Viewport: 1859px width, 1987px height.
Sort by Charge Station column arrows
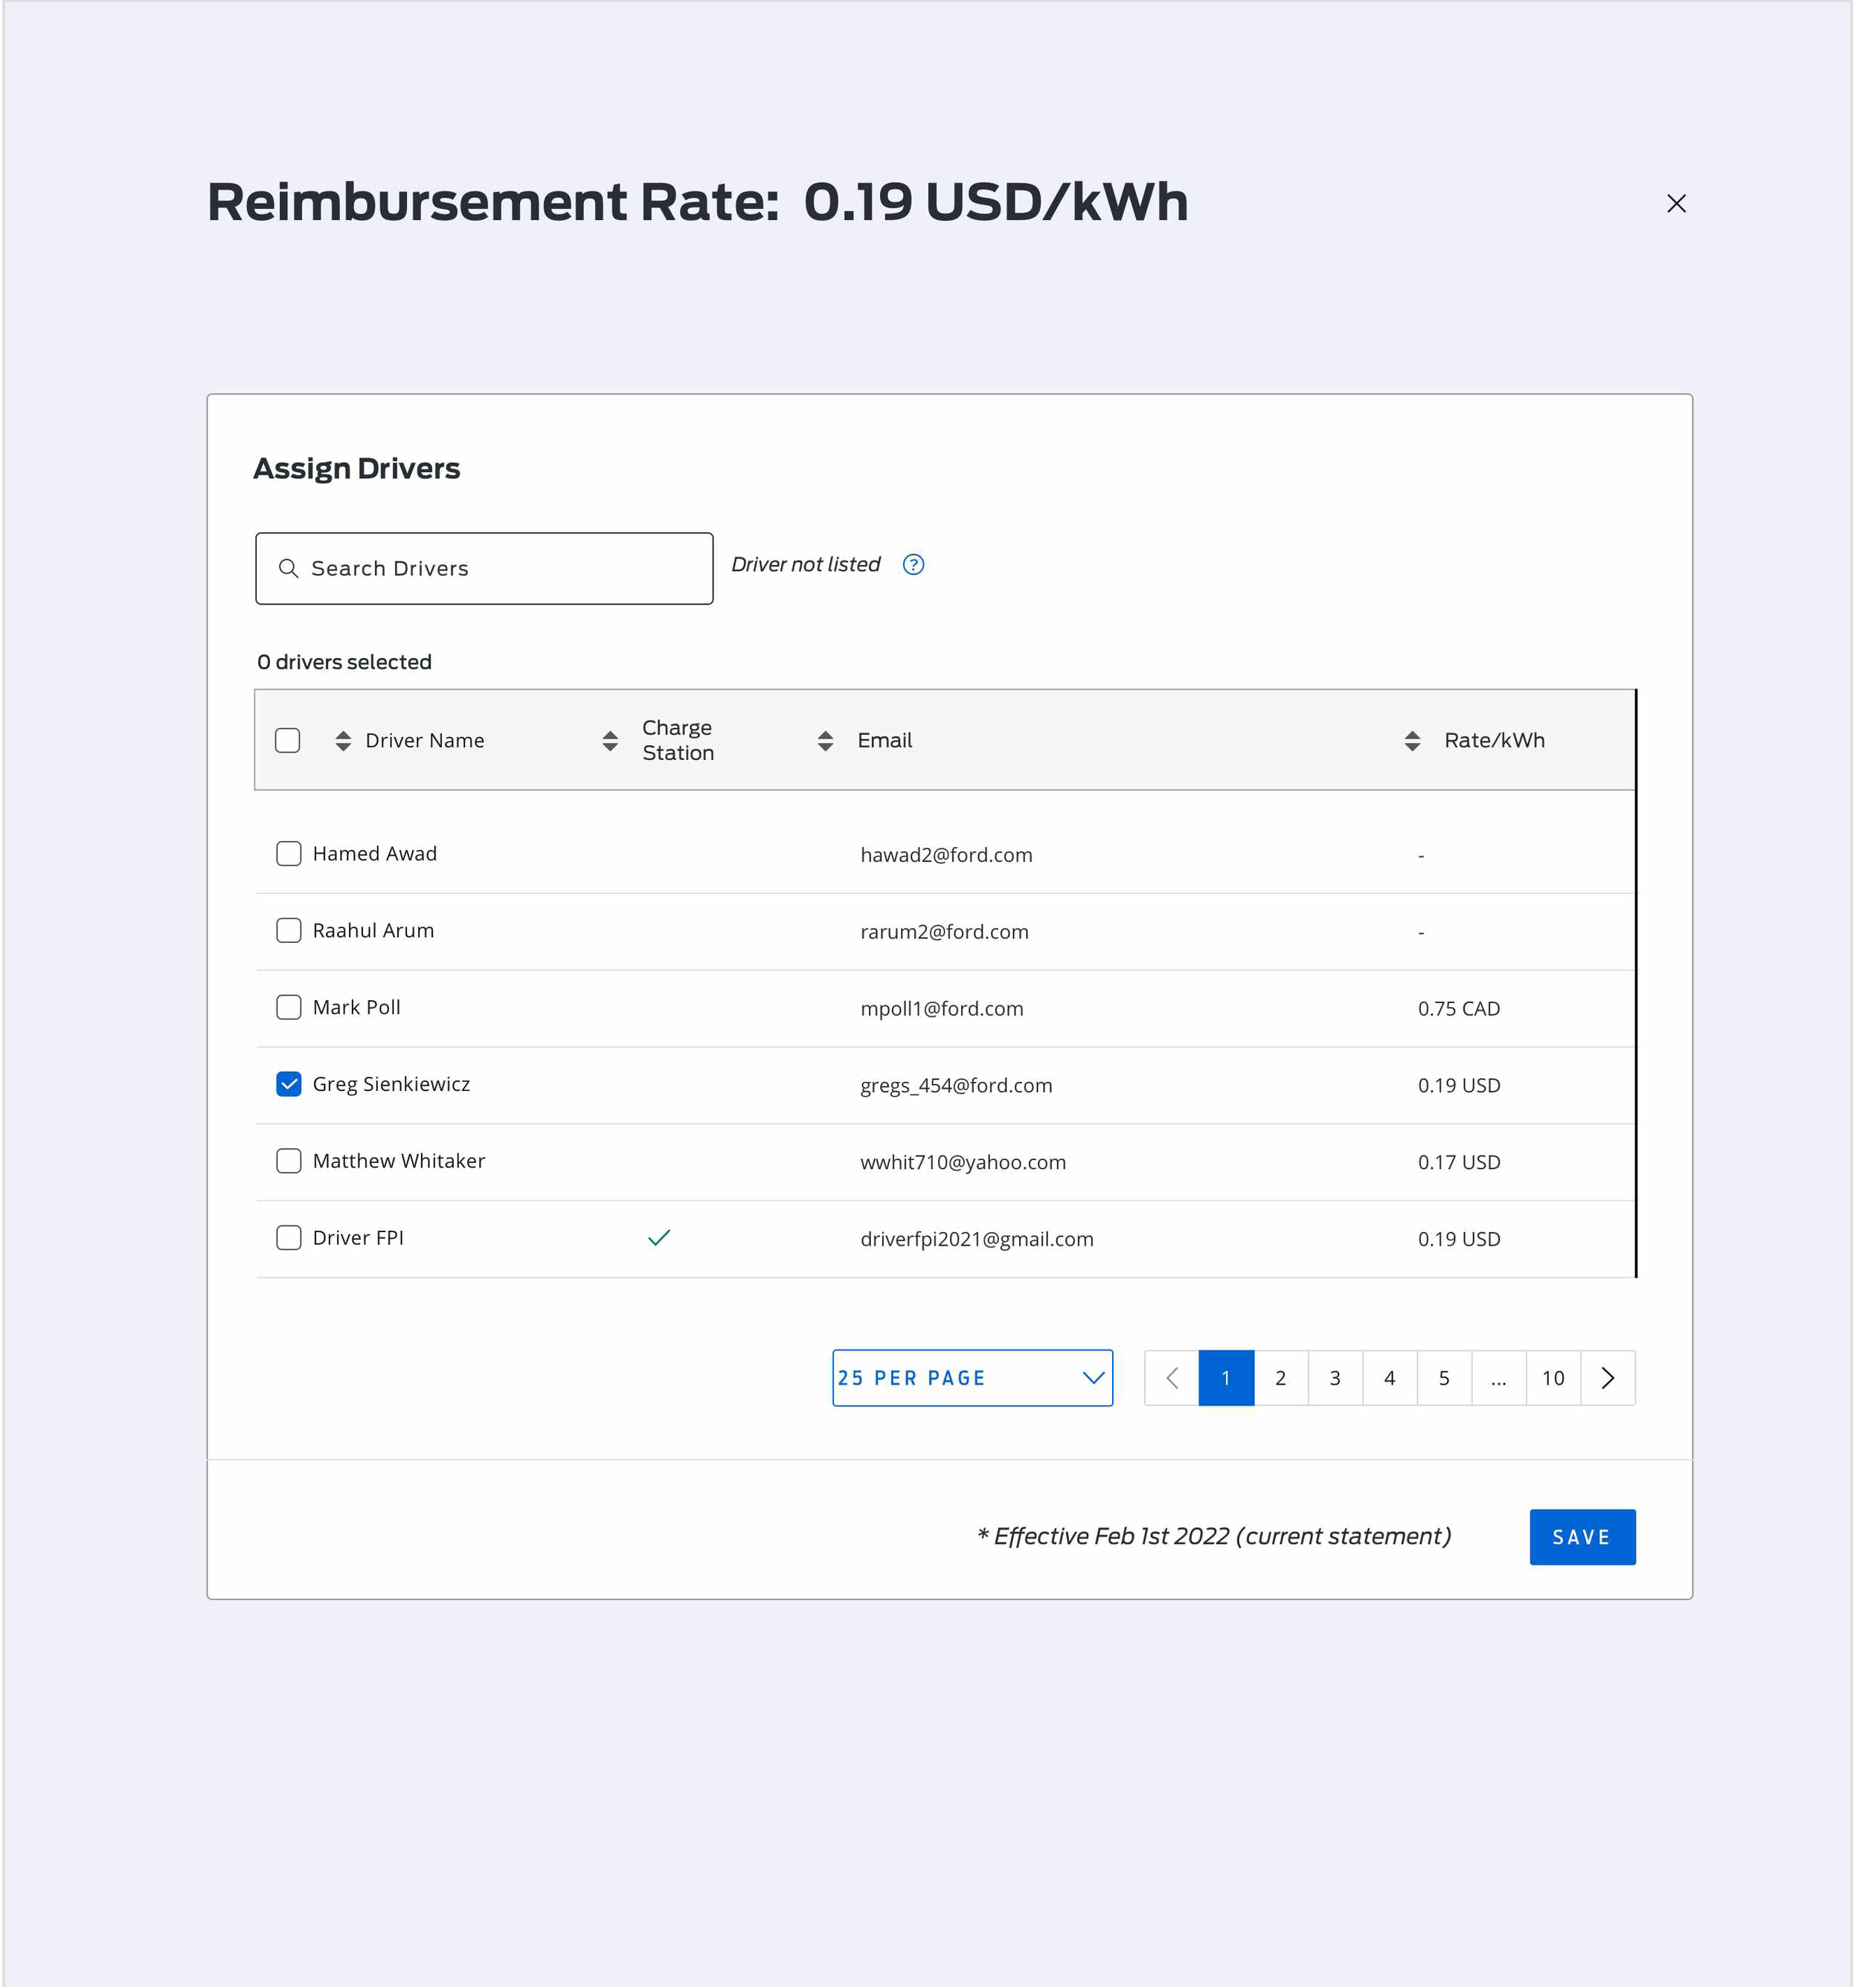610,741
